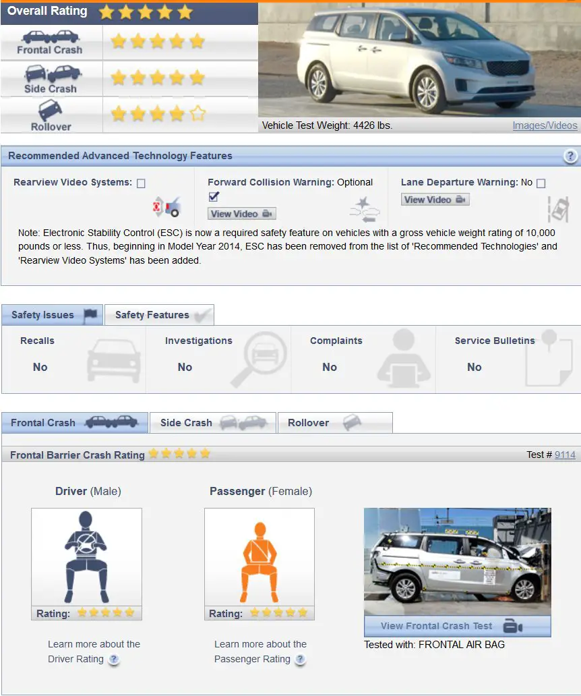
Task: Click the Rollover four-star rating
Action: (x=158, y=113)
